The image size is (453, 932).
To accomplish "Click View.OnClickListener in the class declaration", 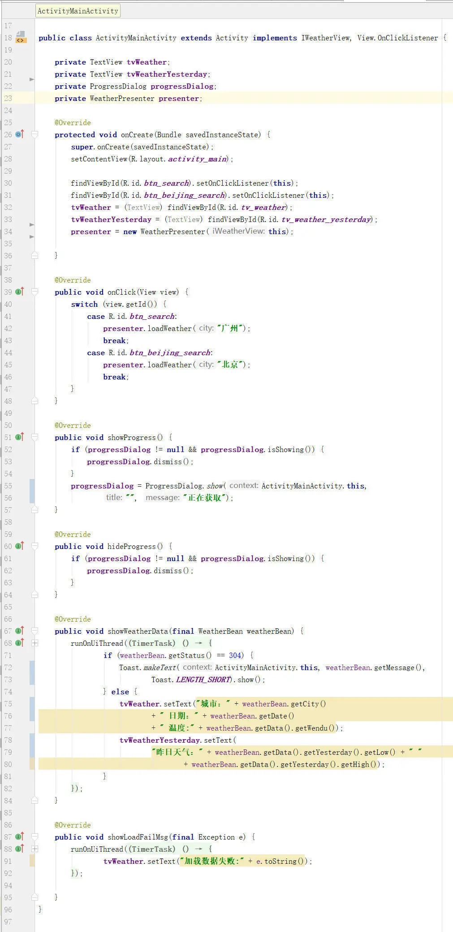I will (x=397, y=38).
